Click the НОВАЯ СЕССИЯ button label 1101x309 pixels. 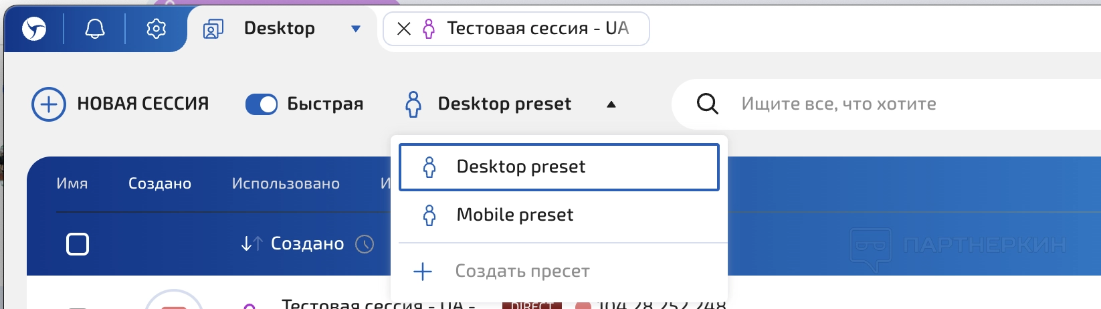point(143,104)
